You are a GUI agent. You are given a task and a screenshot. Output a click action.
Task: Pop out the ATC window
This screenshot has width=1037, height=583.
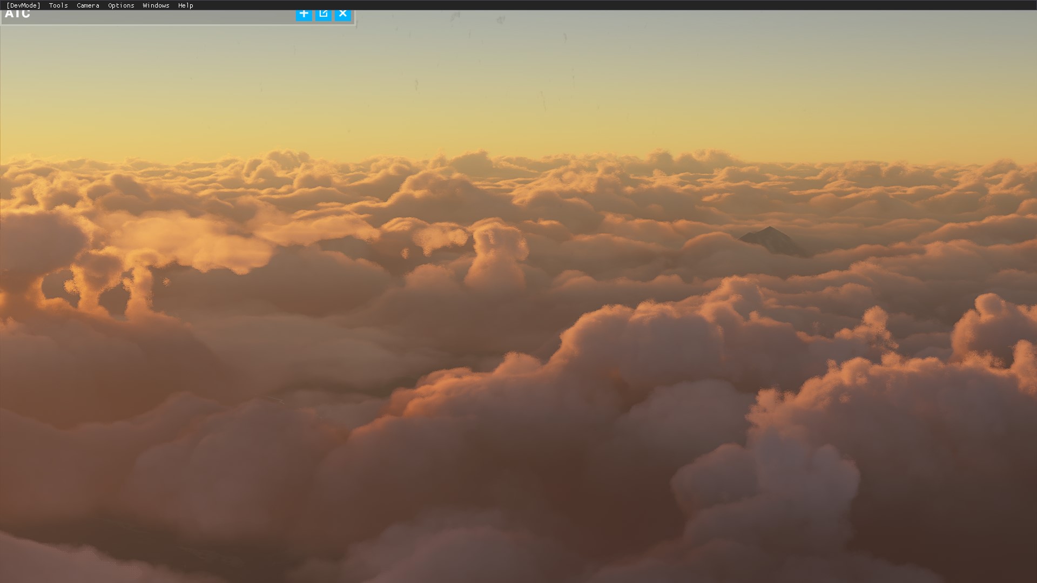pyautogui.click(x=323, y=15)
